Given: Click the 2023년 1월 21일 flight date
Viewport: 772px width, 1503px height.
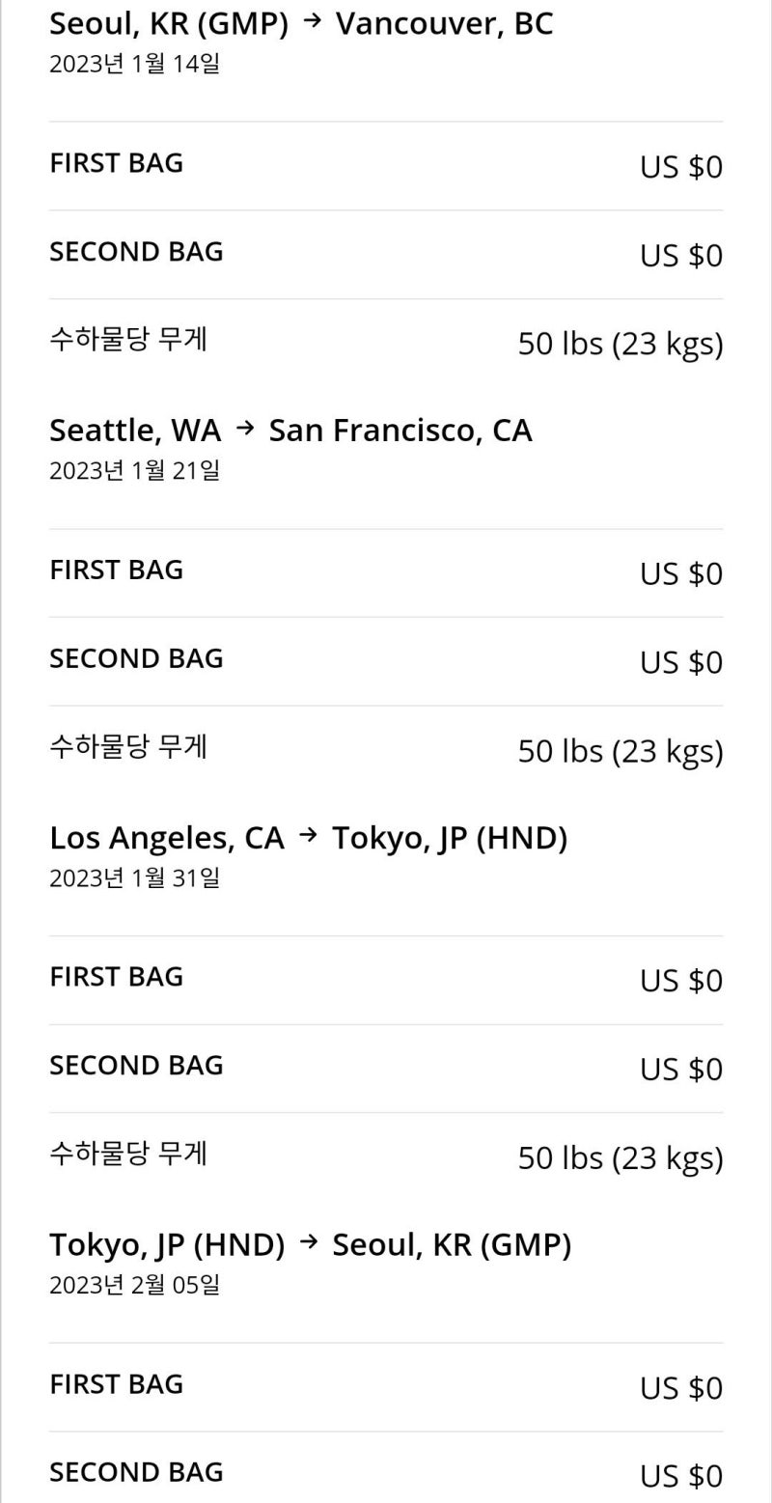Looking at the screenshot, I should coord(134,471).
